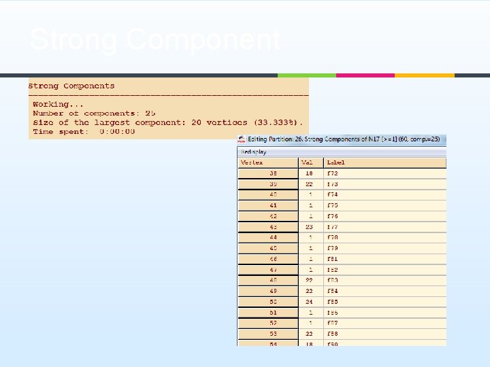The image size is (490, 367).
Task: Open the Redisplay menu
Action: pos(253,152)
